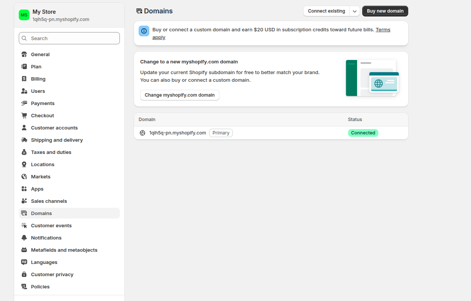Click the Markets globe icon
The height and width of the screenshot is (301, 471).
pyautogui.click(x=24, y=176)
